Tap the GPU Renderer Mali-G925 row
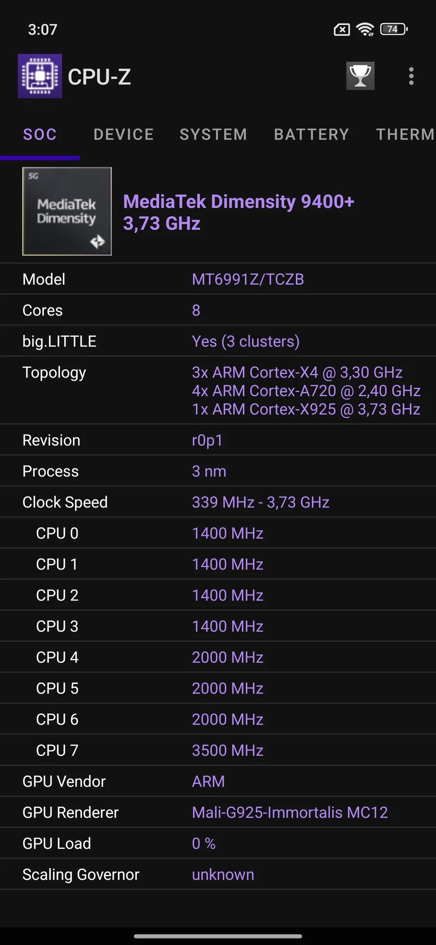This screenshot has height=945, width=436. pos(218,812)
